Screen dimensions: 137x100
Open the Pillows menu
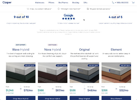click(51, 3)
